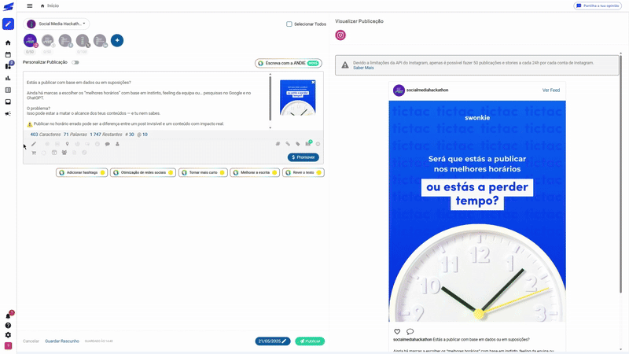Open the inbox icon in the sidebar

click(8, 101)
